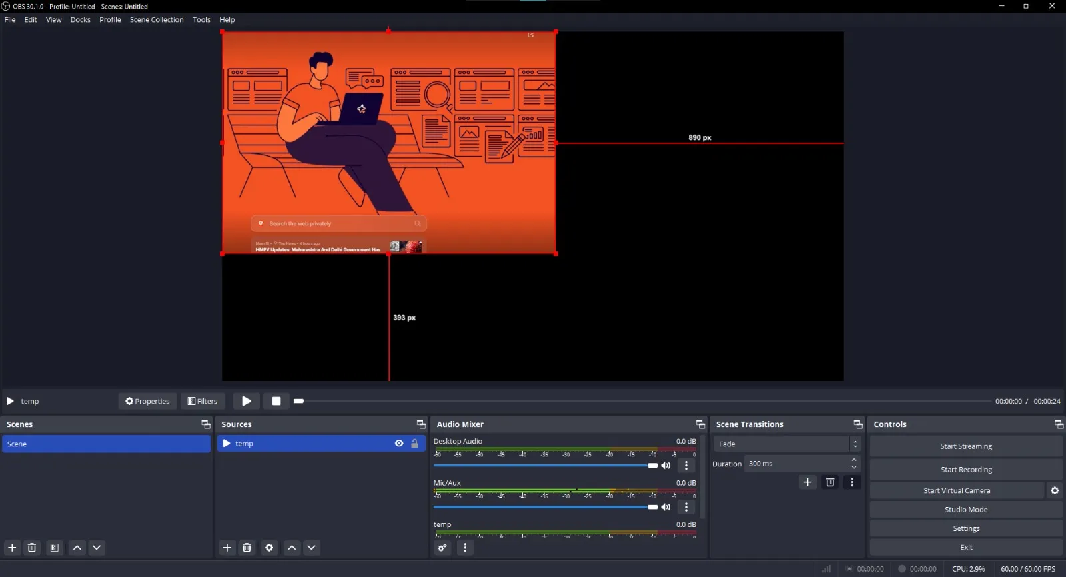1066x577 pixels.
Task: Open Settings from Controls dock
Action: pos(966,528)
